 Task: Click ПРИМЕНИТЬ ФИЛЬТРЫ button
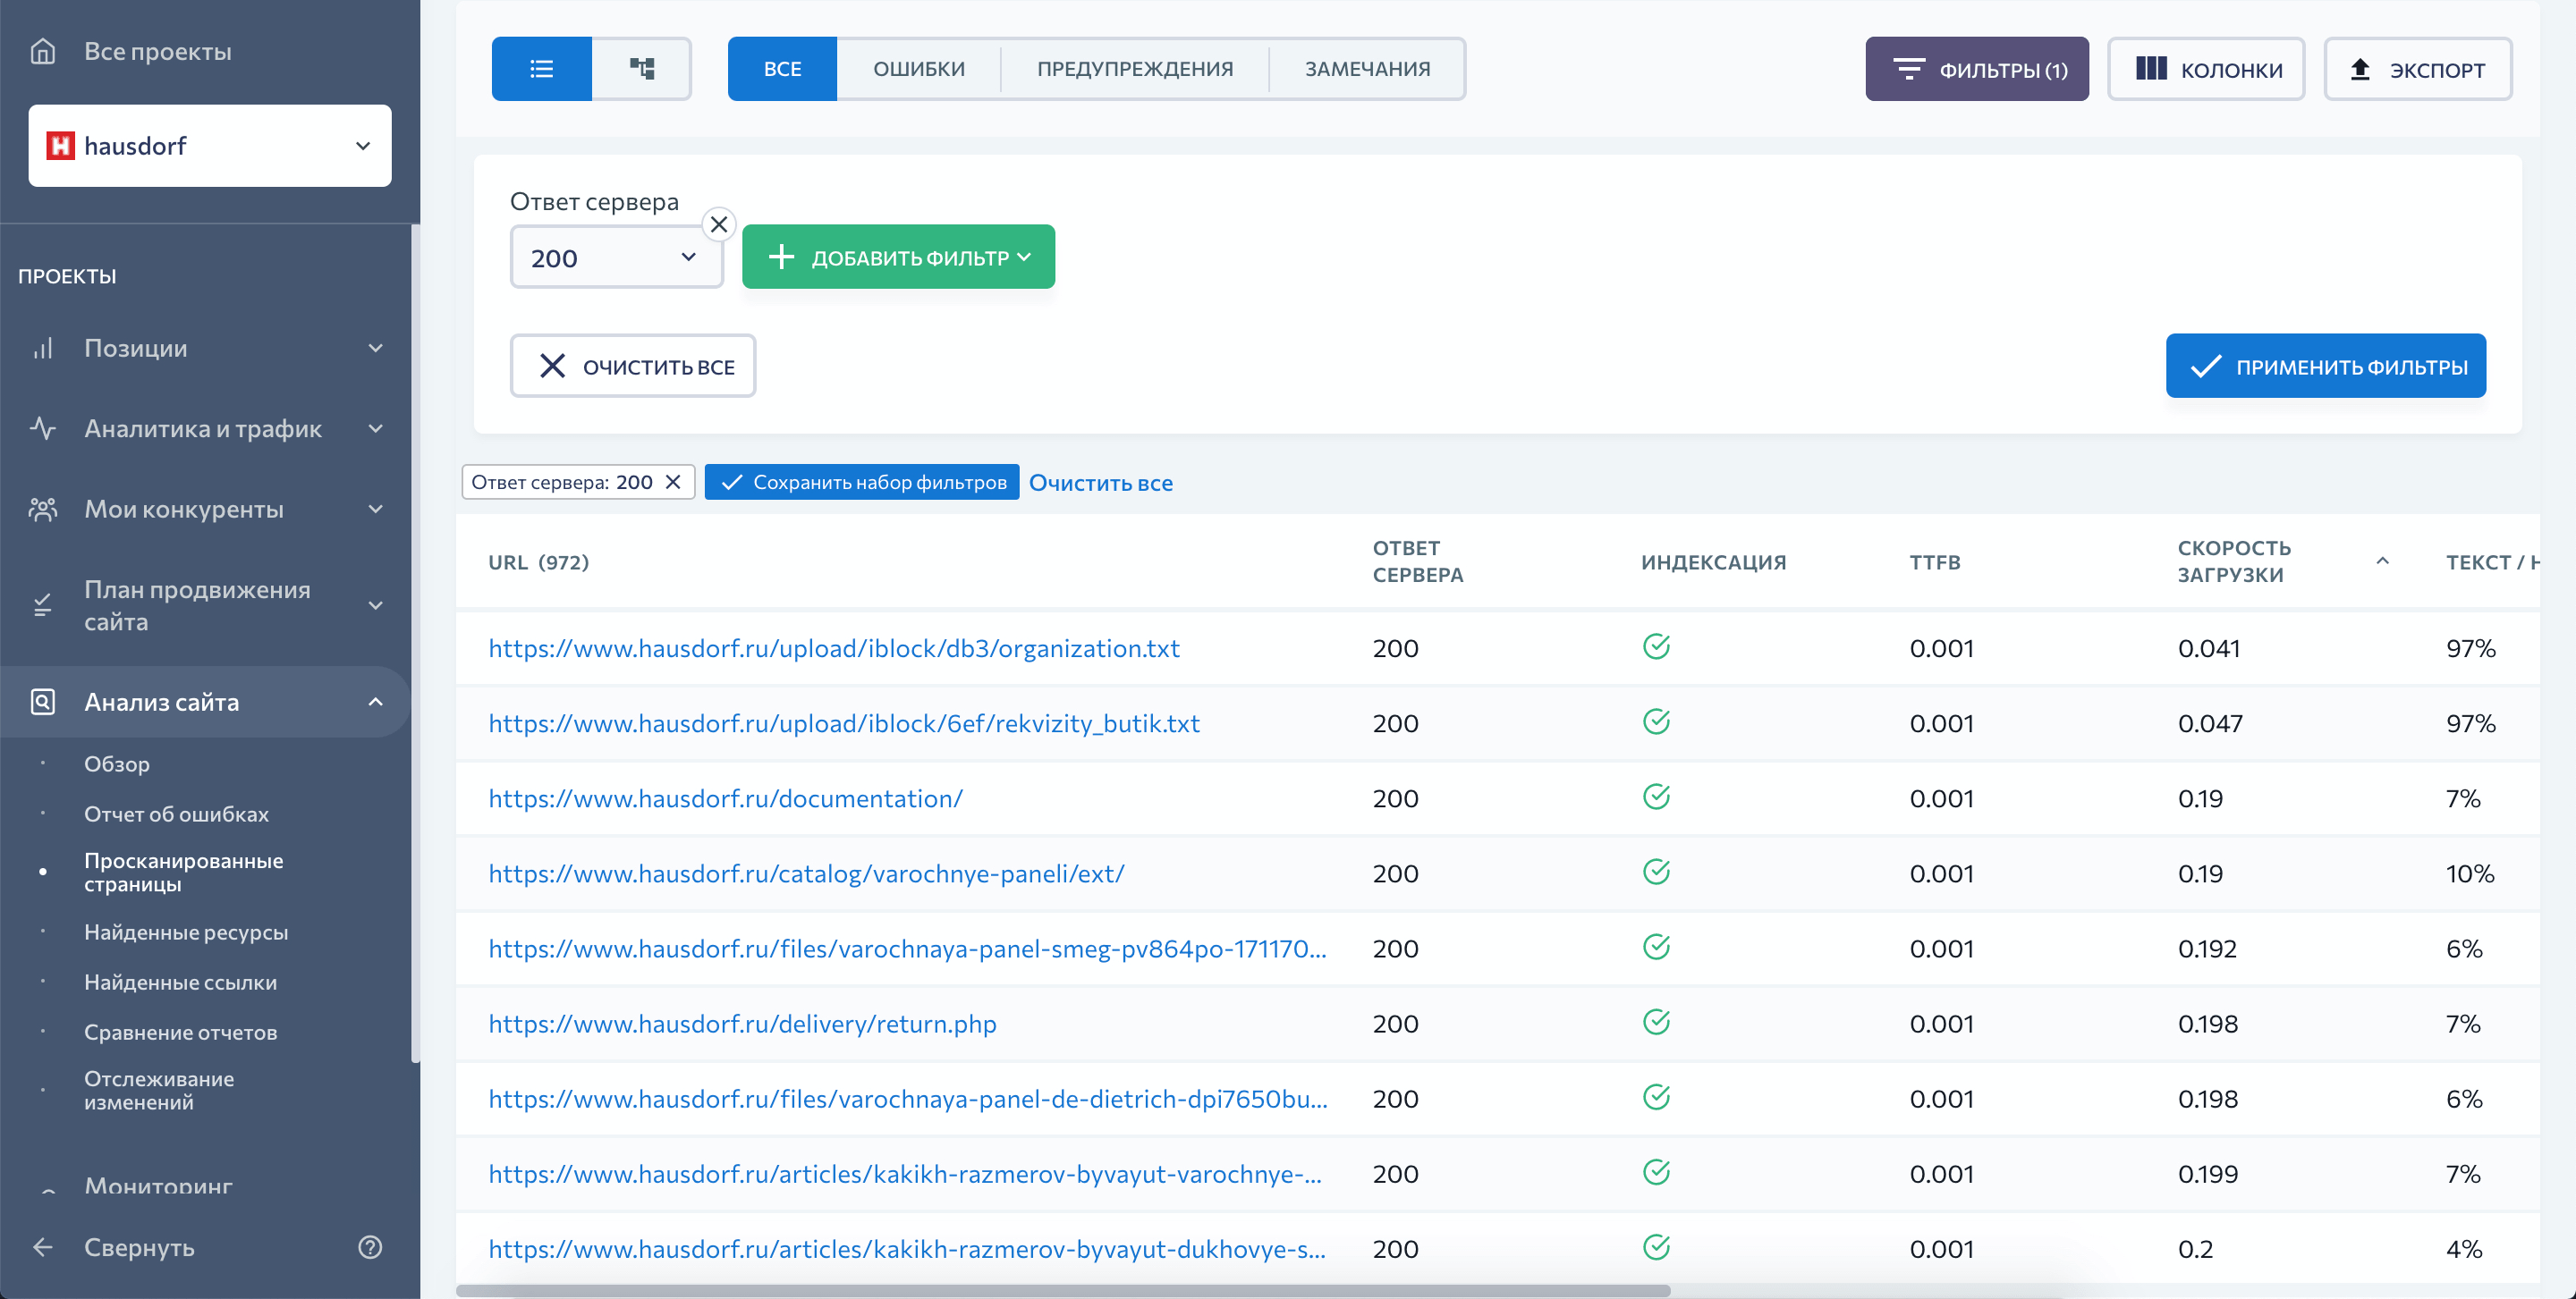[2326, 366]
